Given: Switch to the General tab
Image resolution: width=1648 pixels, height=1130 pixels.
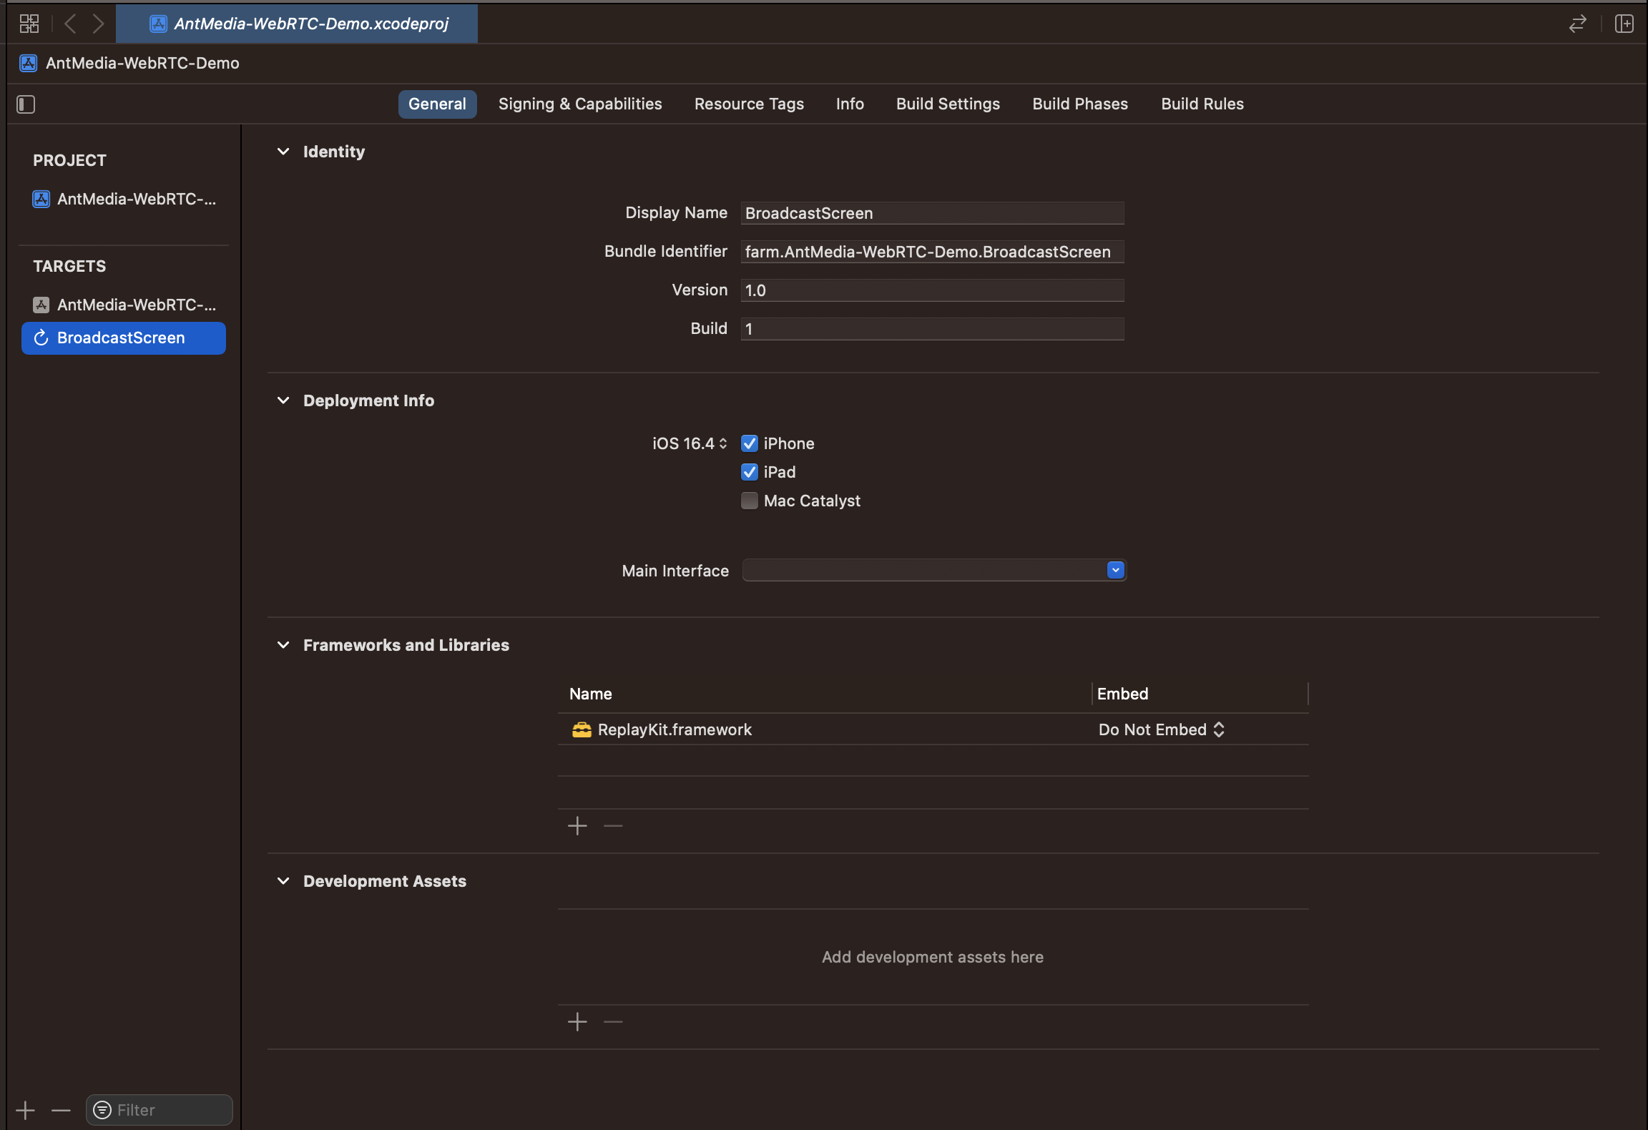Looking at the screenshot, I should [x=437, y=104].
